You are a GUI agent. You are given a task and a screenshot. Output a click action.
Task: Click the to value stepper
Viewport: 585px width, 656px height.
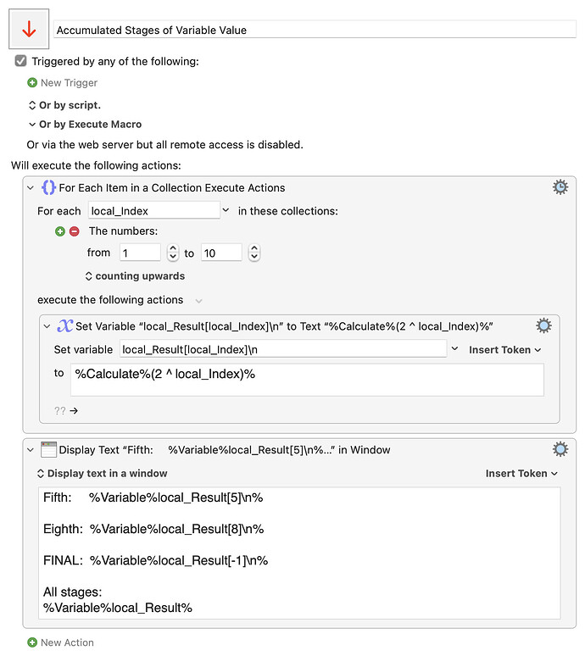click(x=254, y=253)
